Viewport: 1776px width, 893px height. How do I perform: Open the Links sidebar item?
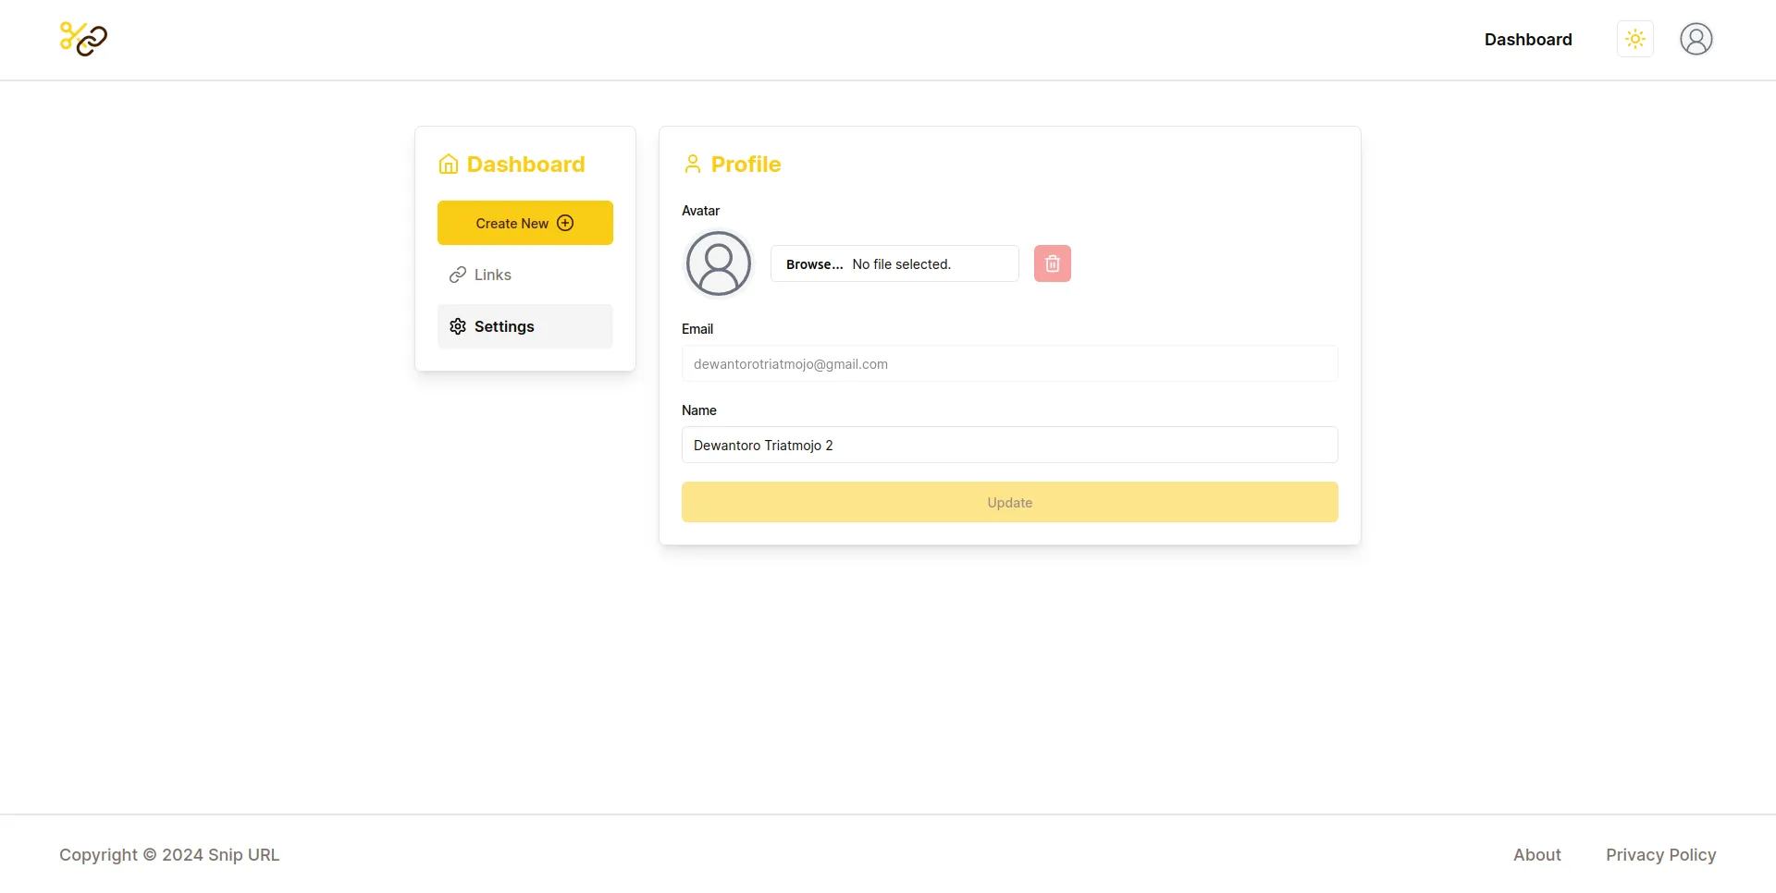(x=525, y=275)
